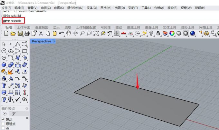Click the red car named-view icon
This screenshot has width=219, height=130.
click(124, 34)
